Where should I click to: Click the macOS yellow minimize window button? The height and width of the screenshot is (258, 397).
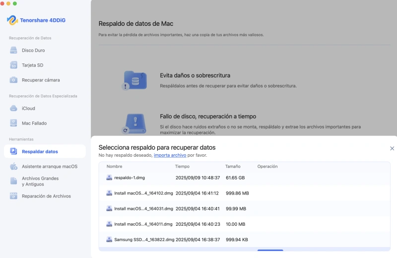click(x=8, y=3)
